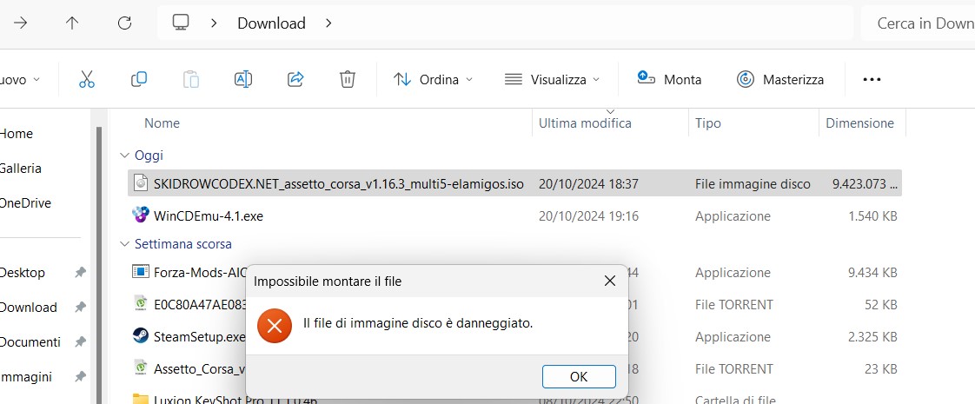Click the Paste clipboard icon
Screen dimensions: 975x404
tap(191, 80)
